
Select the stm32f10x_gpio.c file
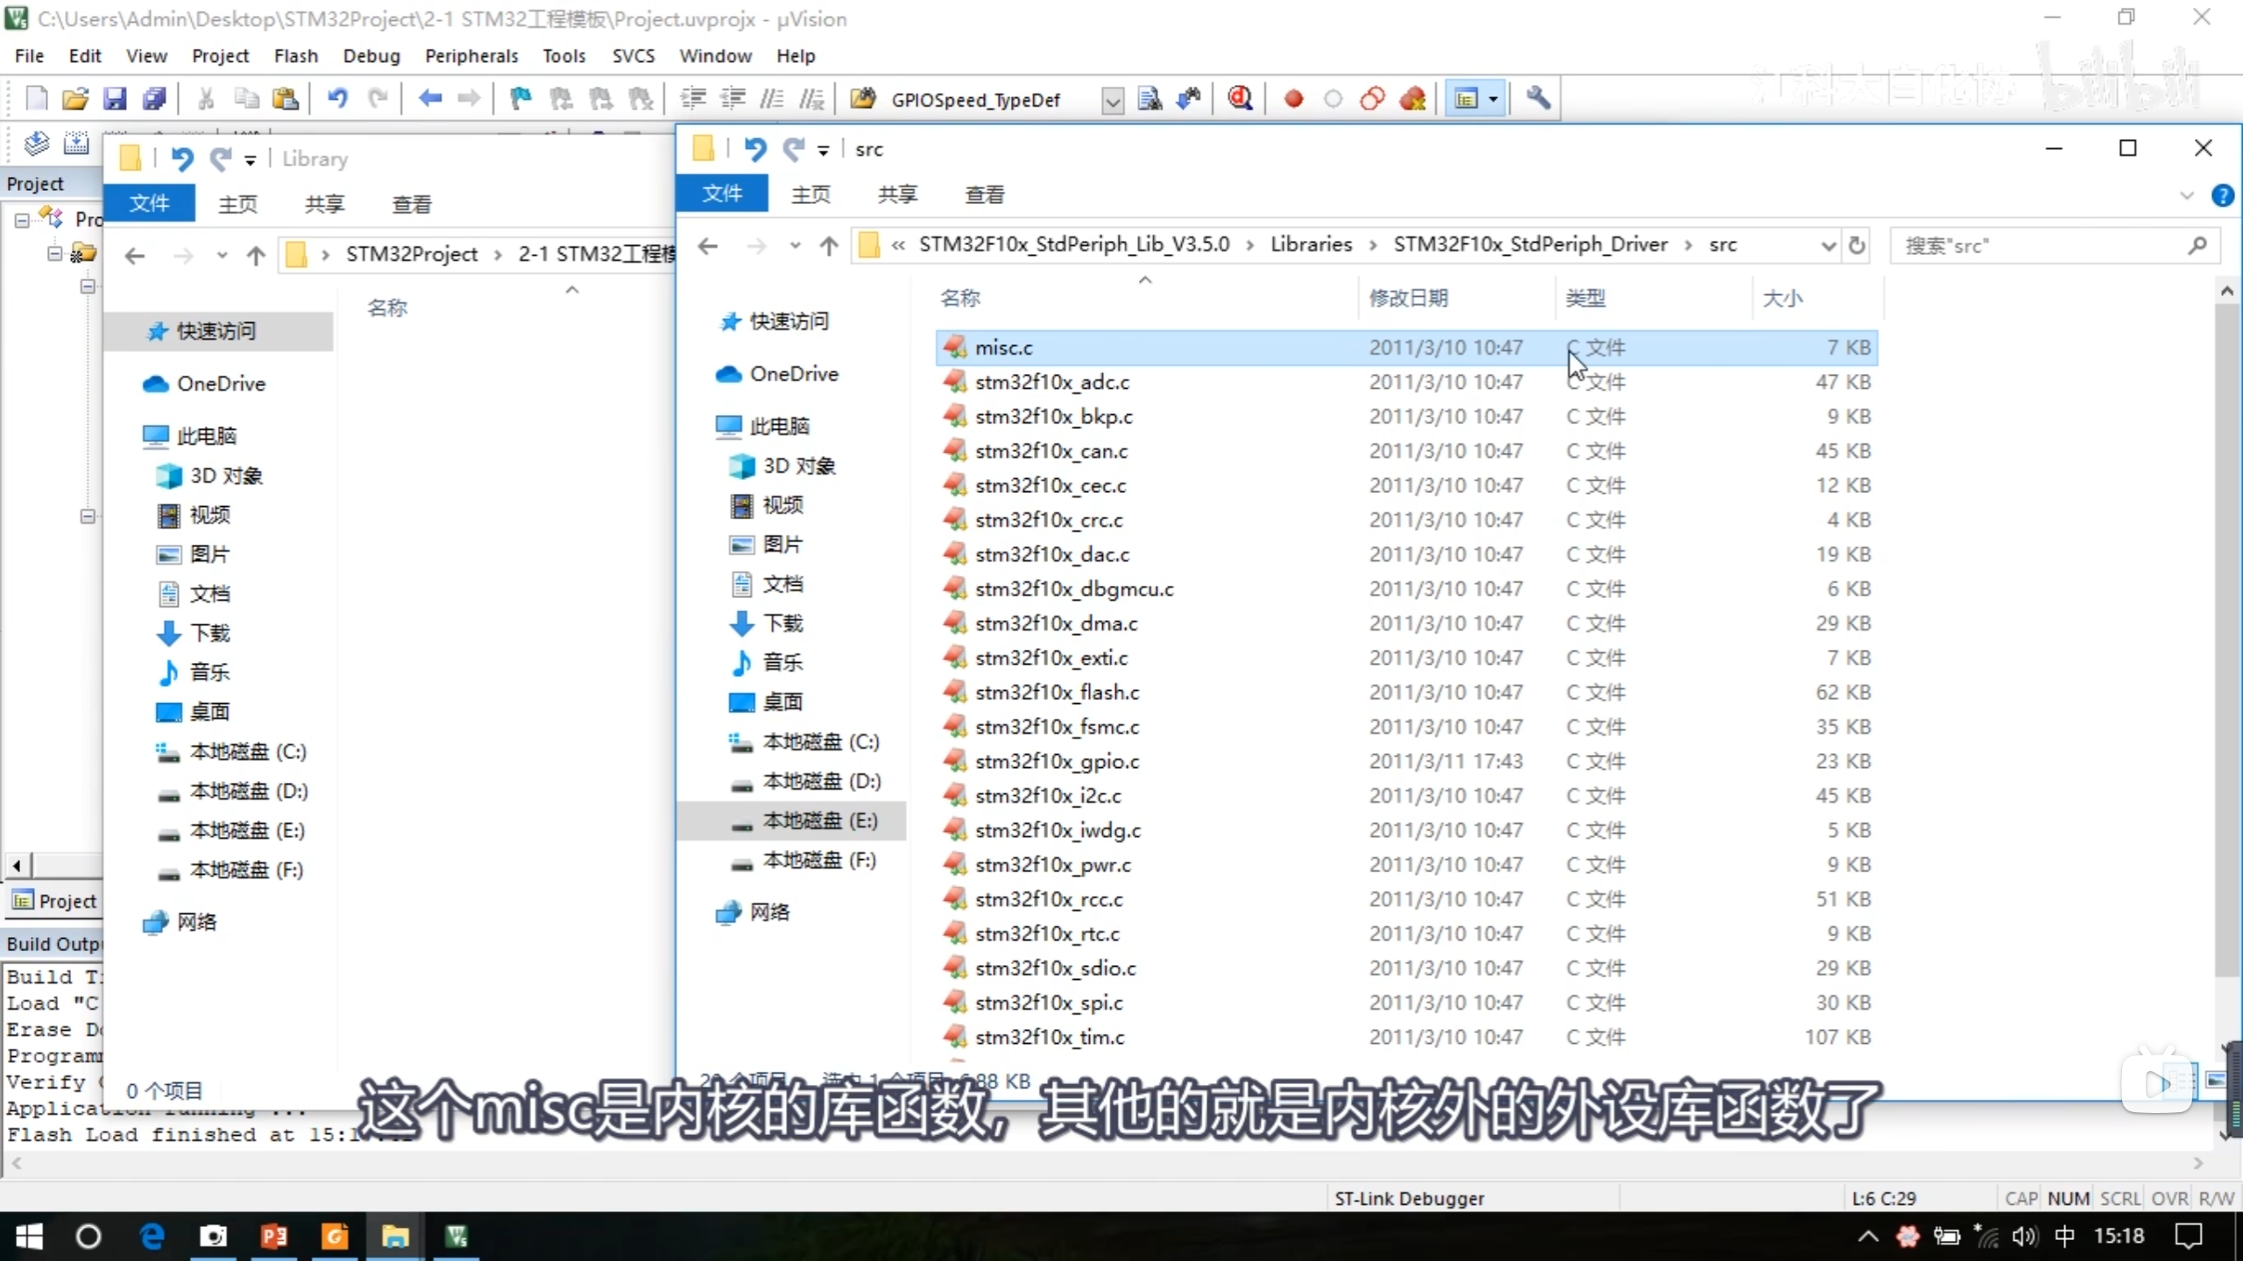1057,761
